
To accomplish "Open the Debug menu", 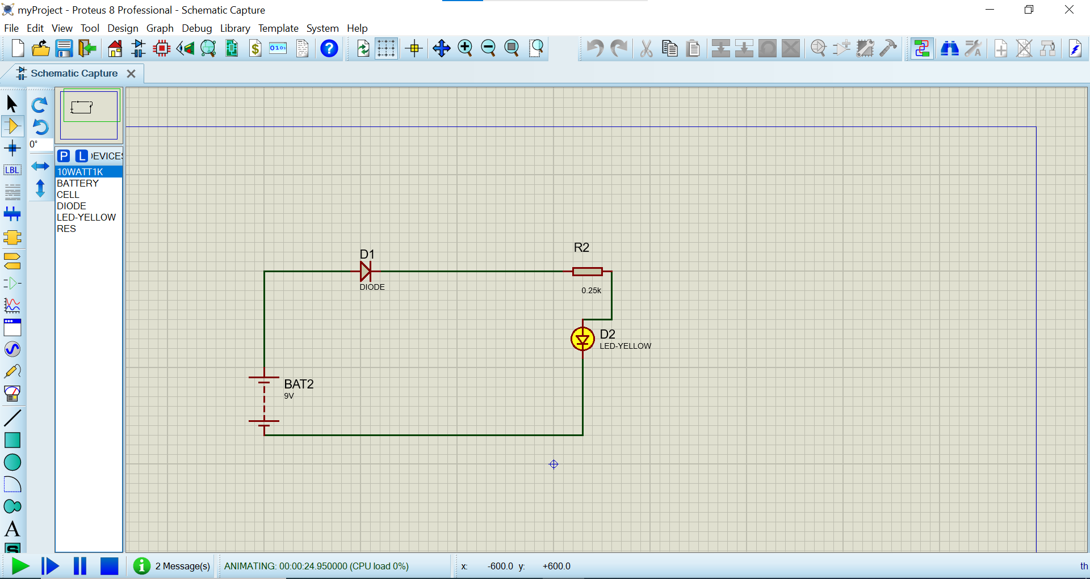I will (x=196, y=28).
